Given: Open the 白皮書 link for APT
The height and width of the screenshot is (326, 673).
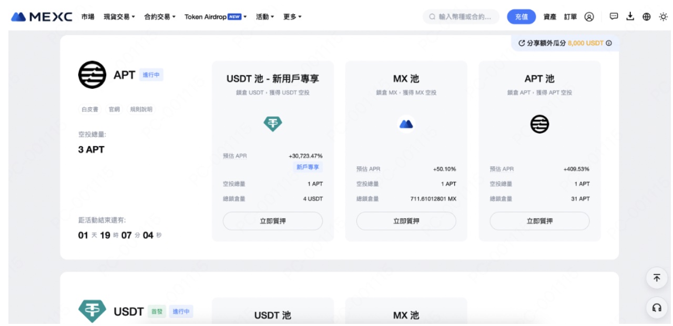Looking at the screenshot, I should (90, 109).
